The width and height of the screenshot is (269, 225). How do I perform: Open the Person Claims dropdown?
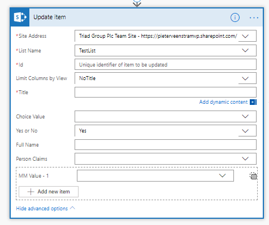point(245,158)
